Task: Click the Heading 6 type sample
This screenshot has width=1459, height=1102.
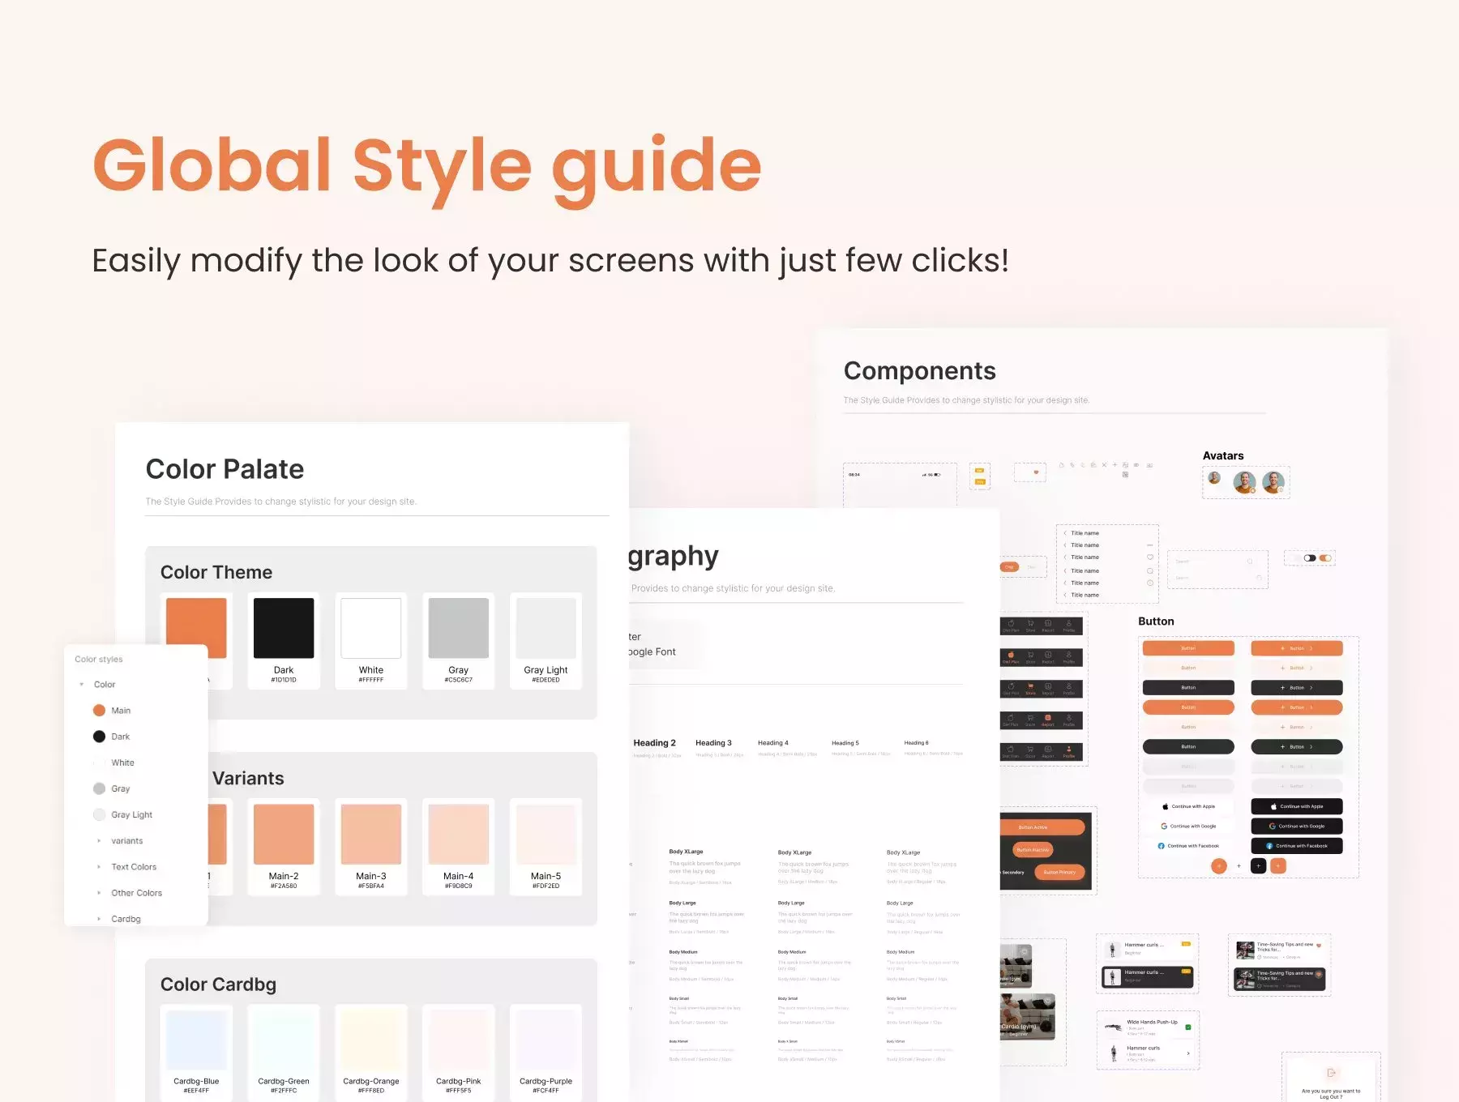Action: 917,743
